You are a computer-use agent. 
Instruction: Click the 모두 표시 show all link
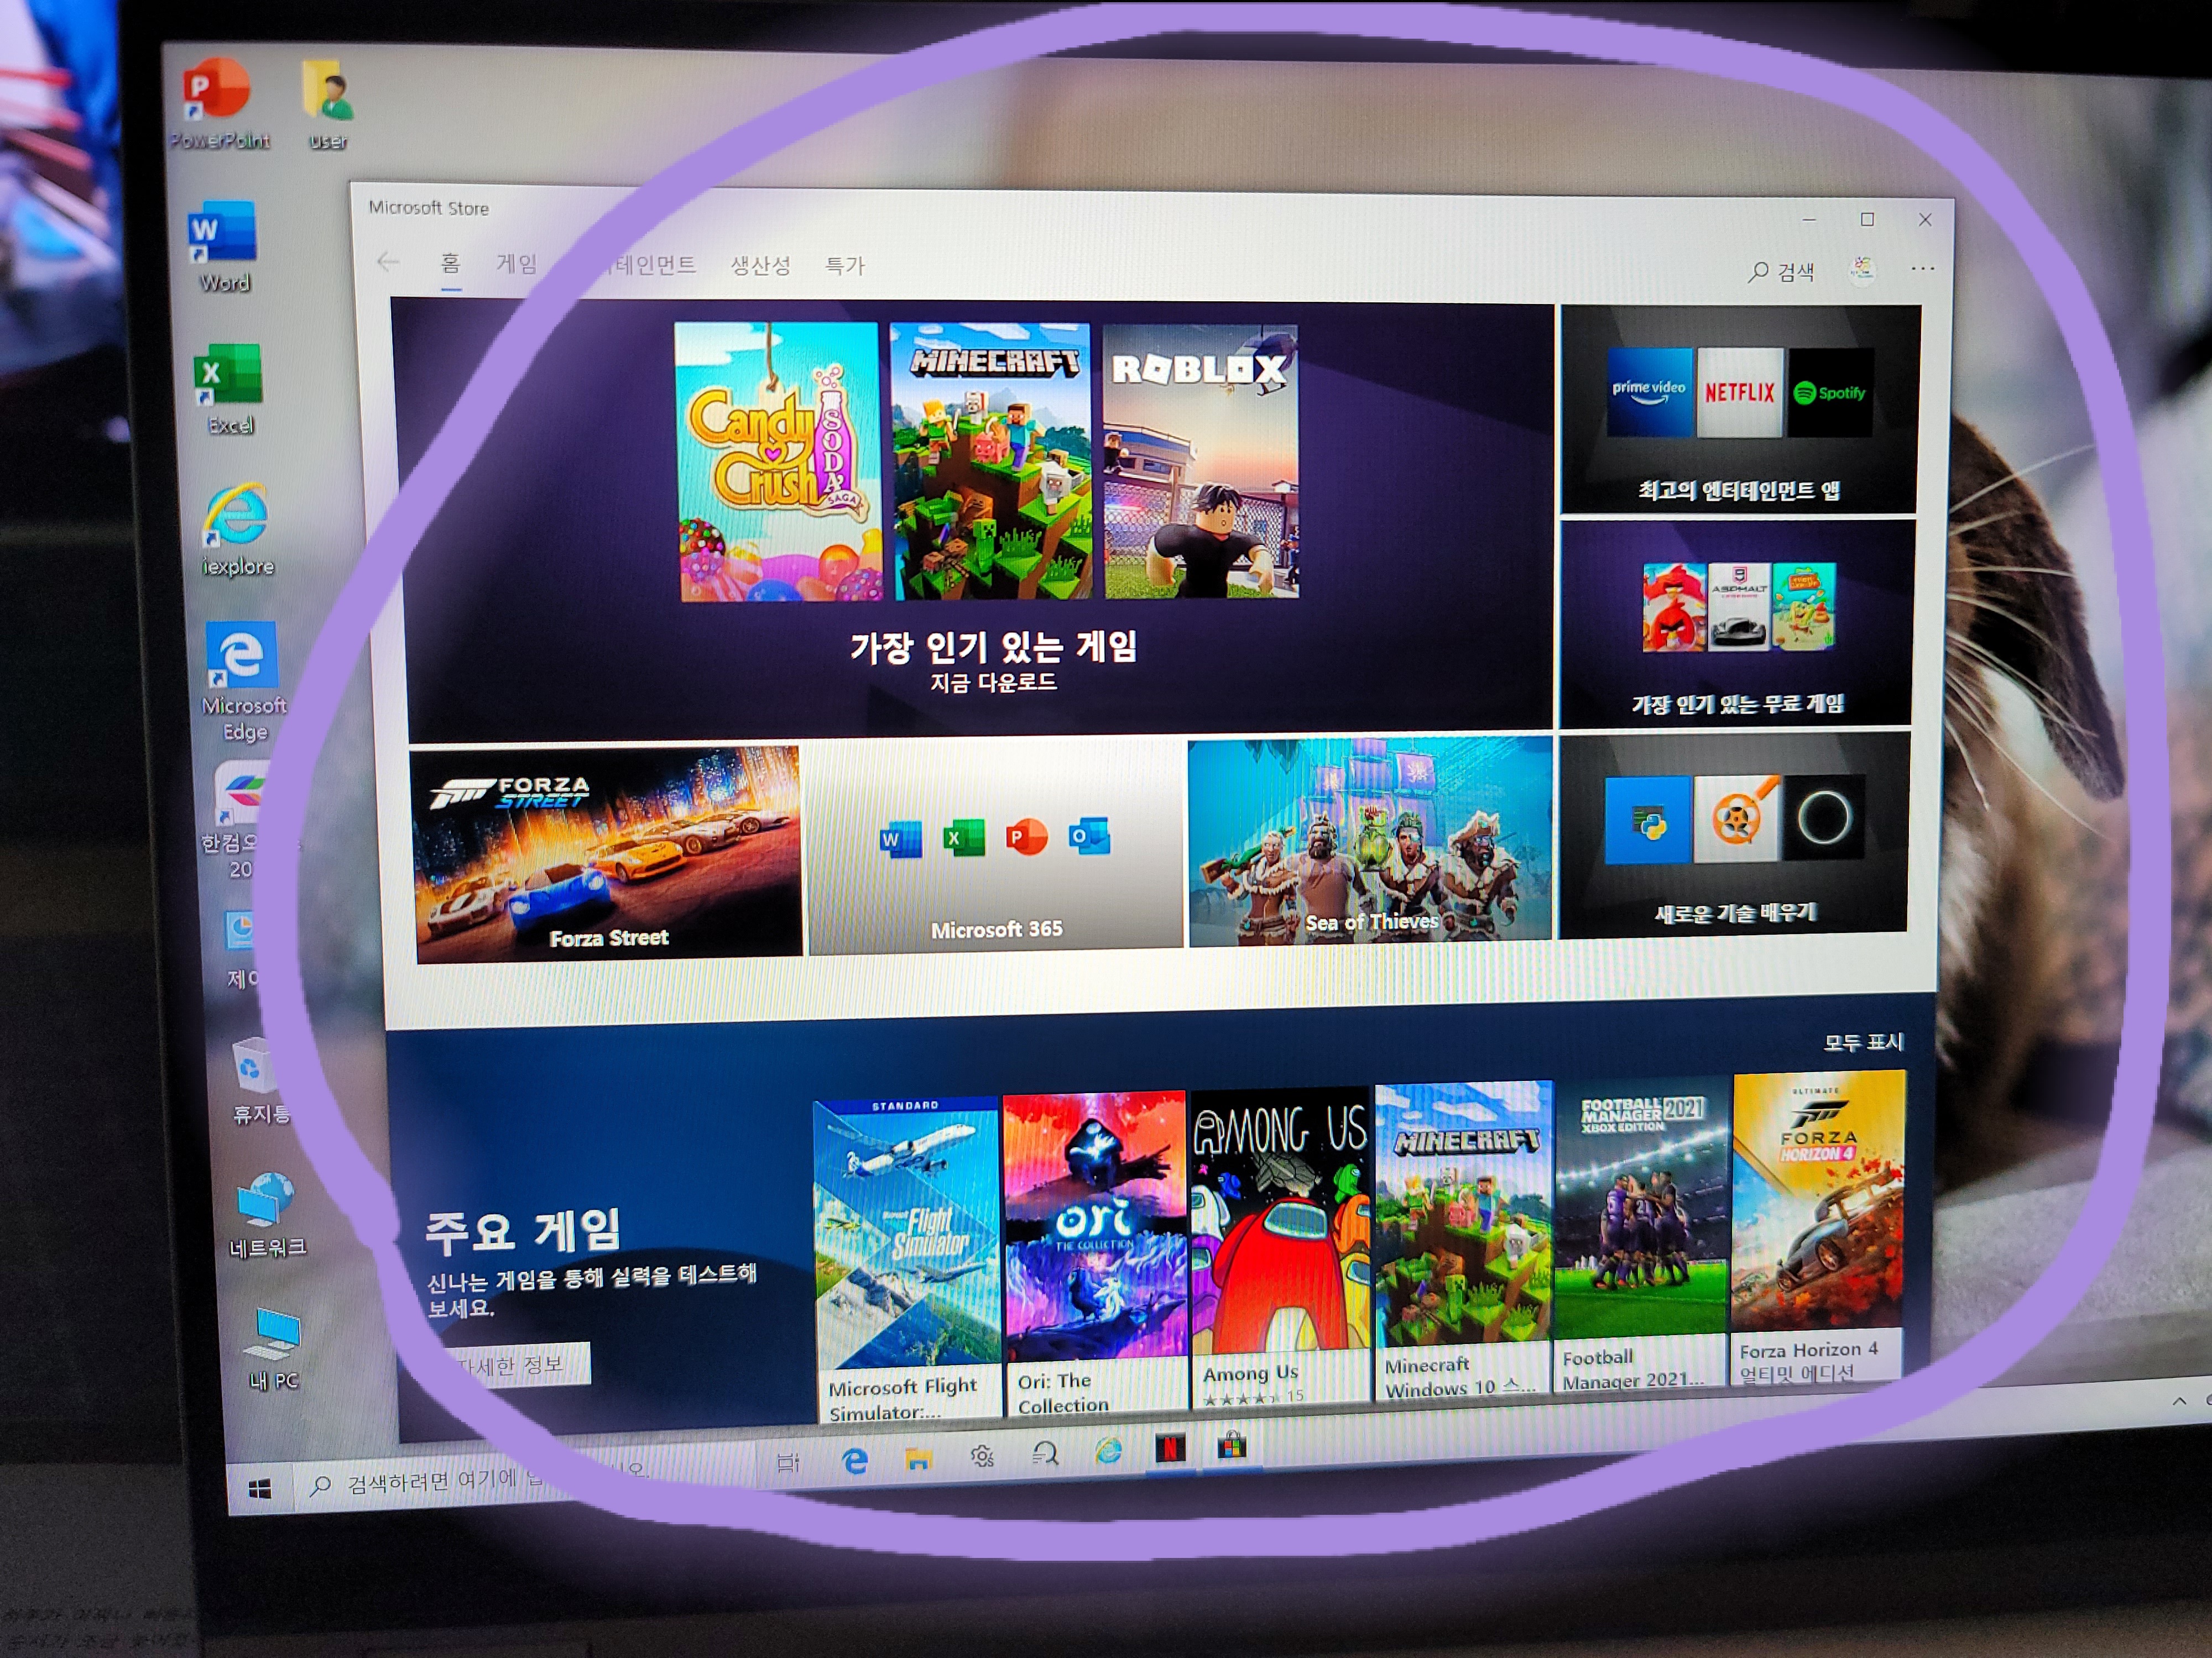(1862, 1042)
